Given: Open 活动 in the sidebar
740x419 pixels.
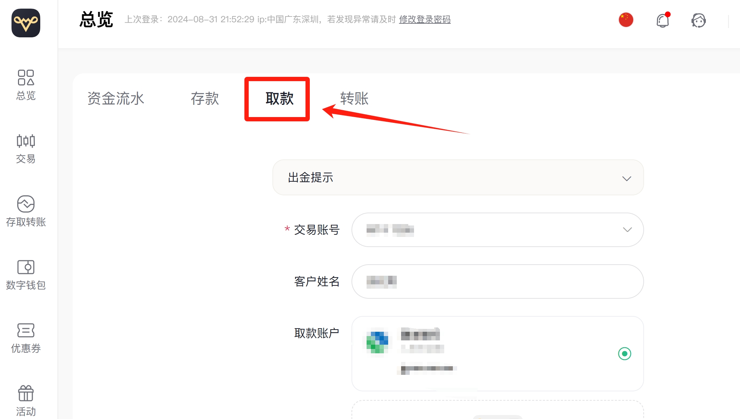Looking at the screenshot, I should point(26,401).
